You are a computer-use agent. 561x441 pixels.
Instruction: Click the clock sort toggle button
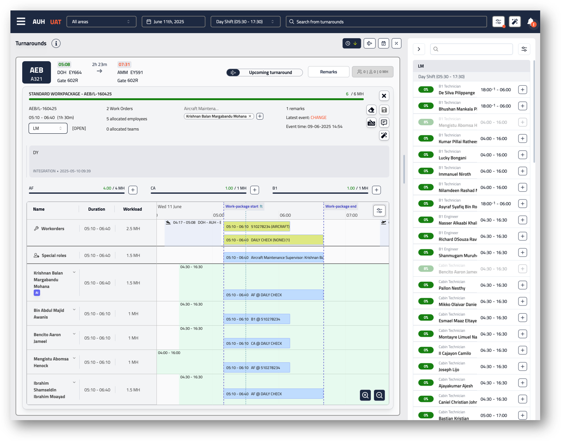tap(351, 43)
